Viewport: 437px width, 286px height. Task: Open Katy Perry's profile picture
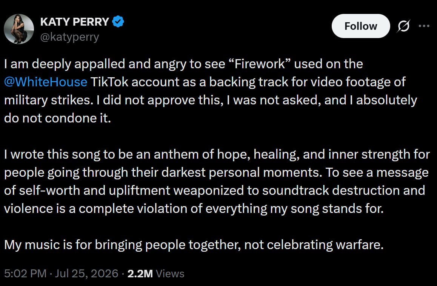pyautogui.click(x=19, y=29)
